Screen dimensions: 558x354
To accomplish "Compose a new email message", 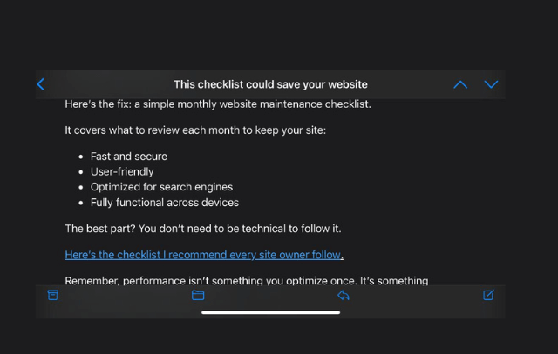I will [488, 296].
